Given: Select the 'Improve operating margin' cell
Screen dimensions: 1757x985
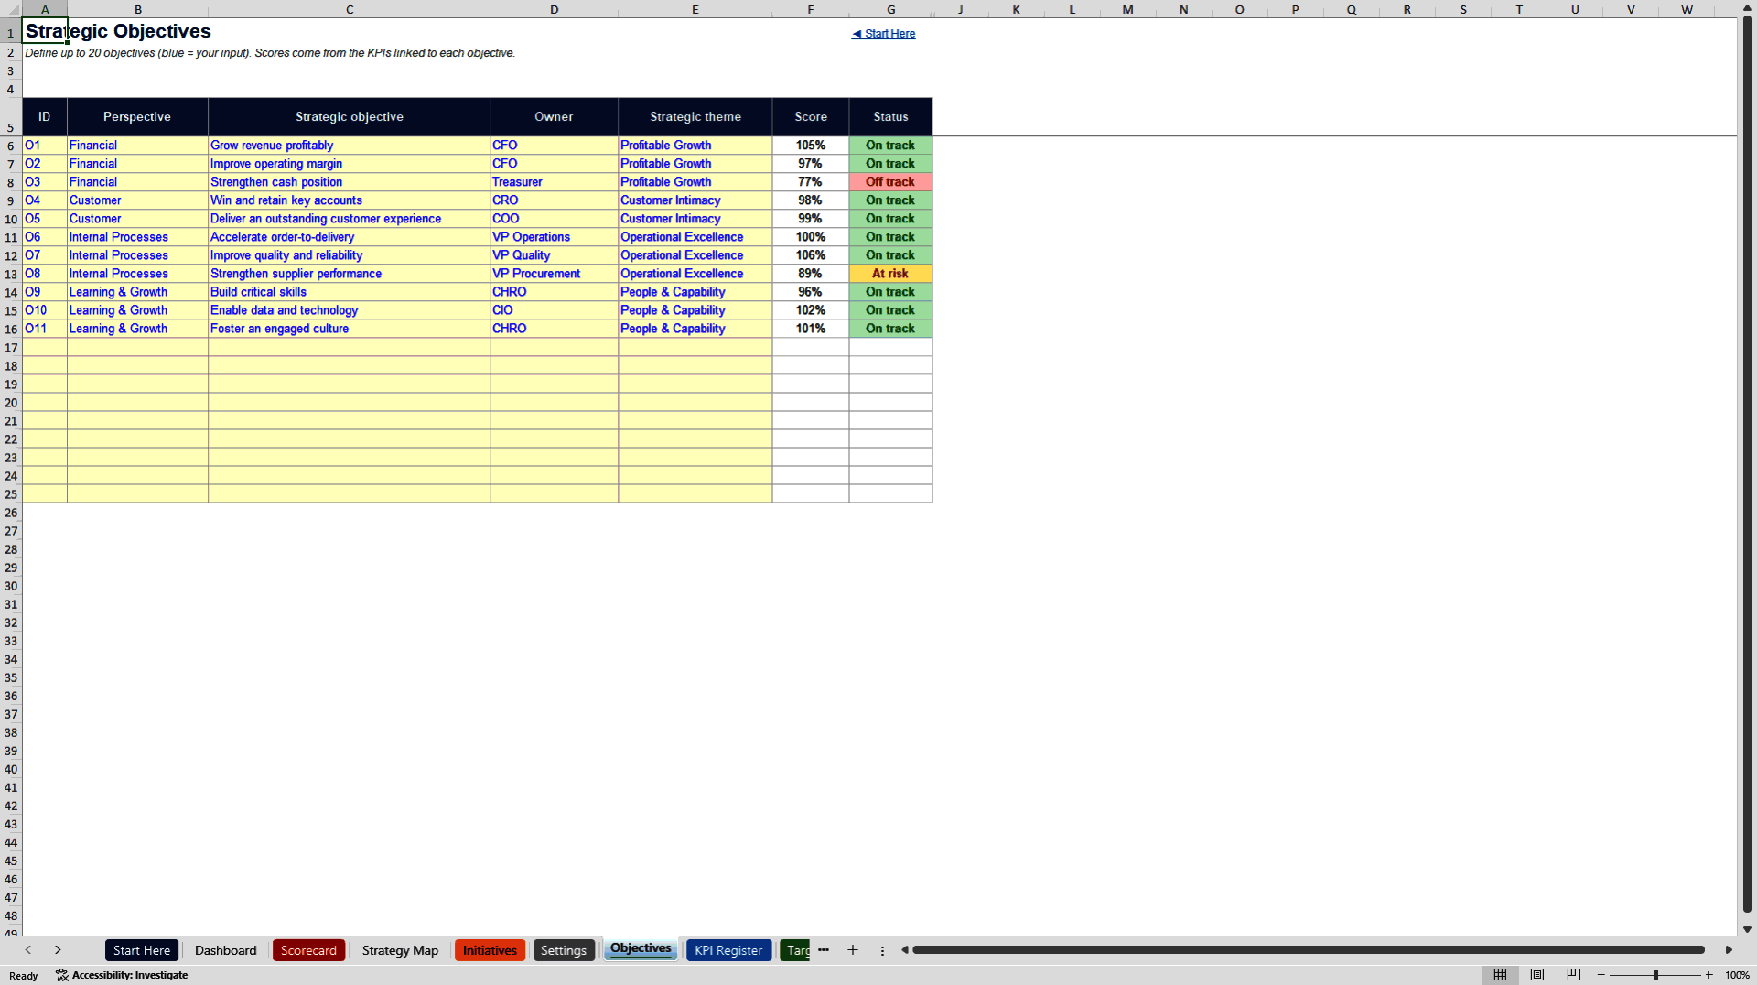Looking at the screenshot, I should 350,164.
